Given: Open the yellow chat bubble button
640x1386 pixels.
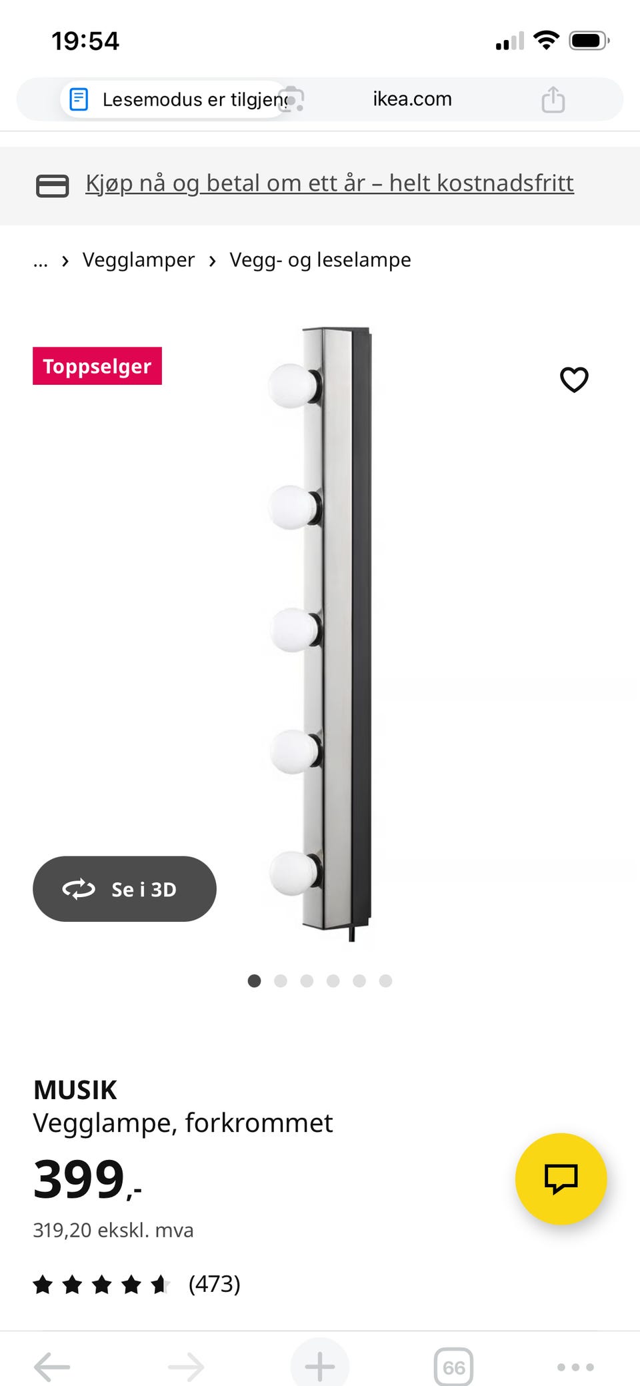Looking at the screenshot, I should tap(561, 1179).
